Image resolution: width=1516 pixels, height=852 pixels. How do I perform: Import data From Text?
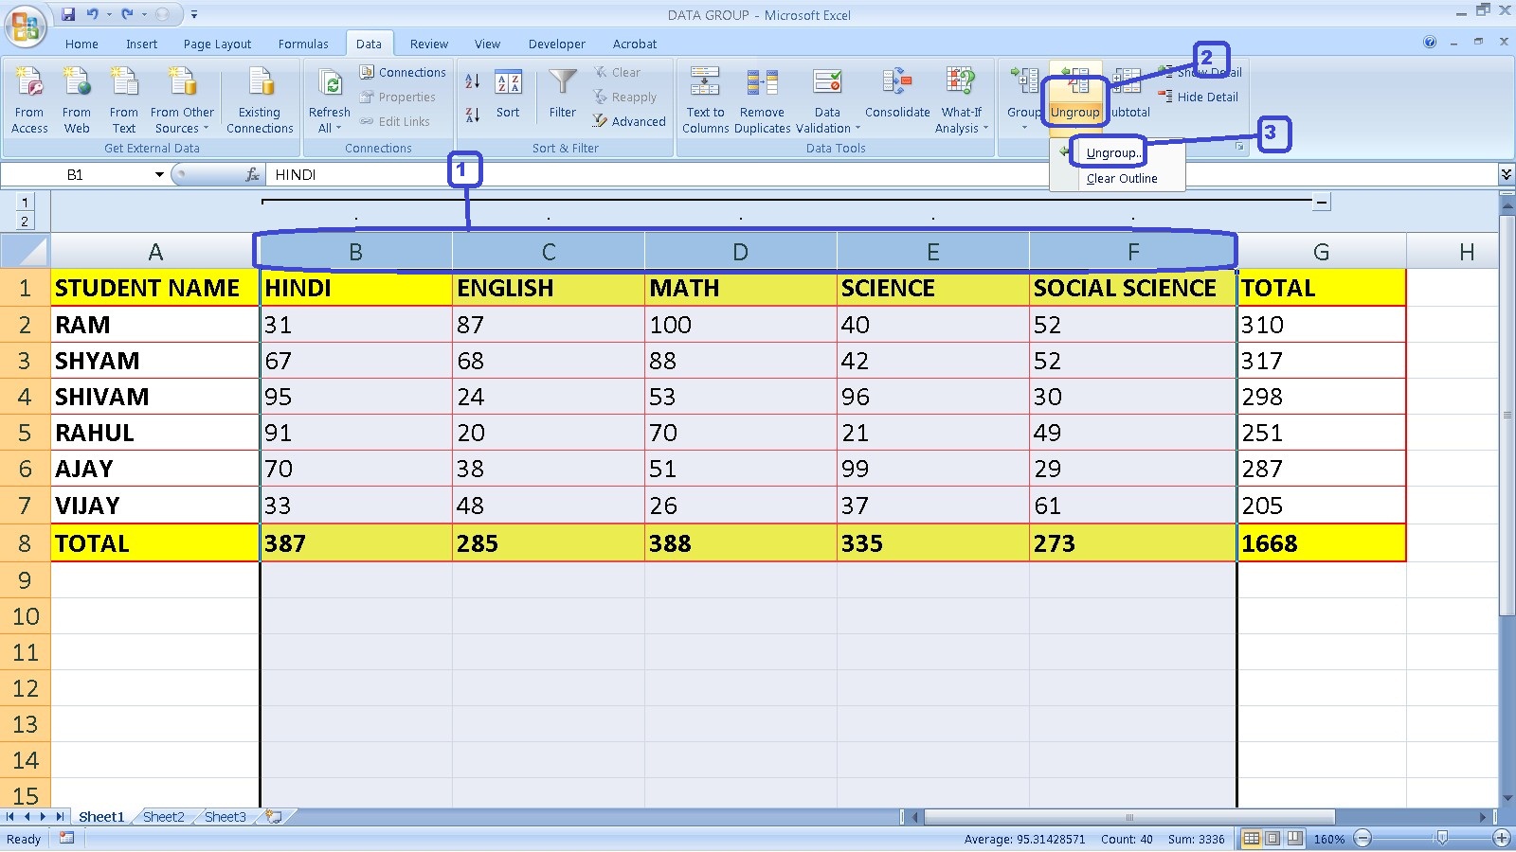coord(124,100)
